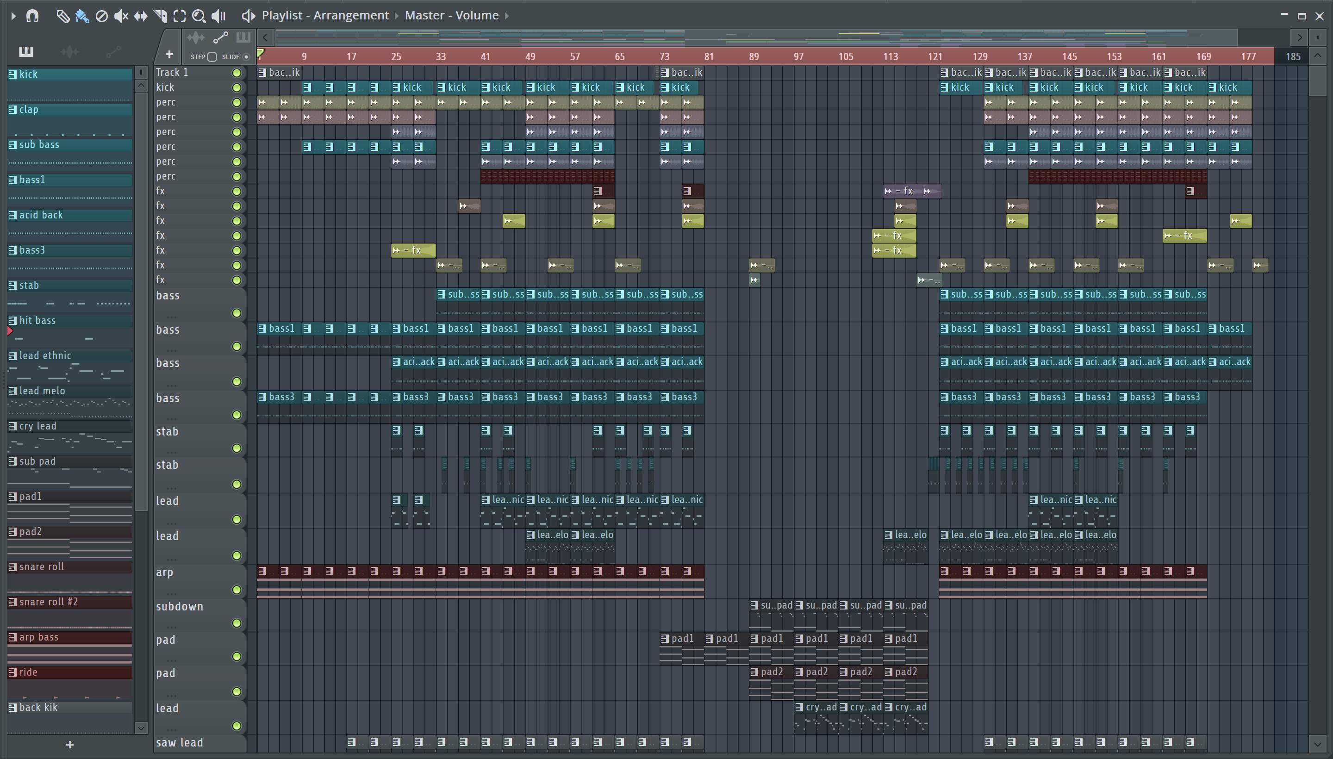The height and width of the screenshot is (759, 1333).
Task: Select 'back kik' pattern in picker
Action: coord(70,707)
